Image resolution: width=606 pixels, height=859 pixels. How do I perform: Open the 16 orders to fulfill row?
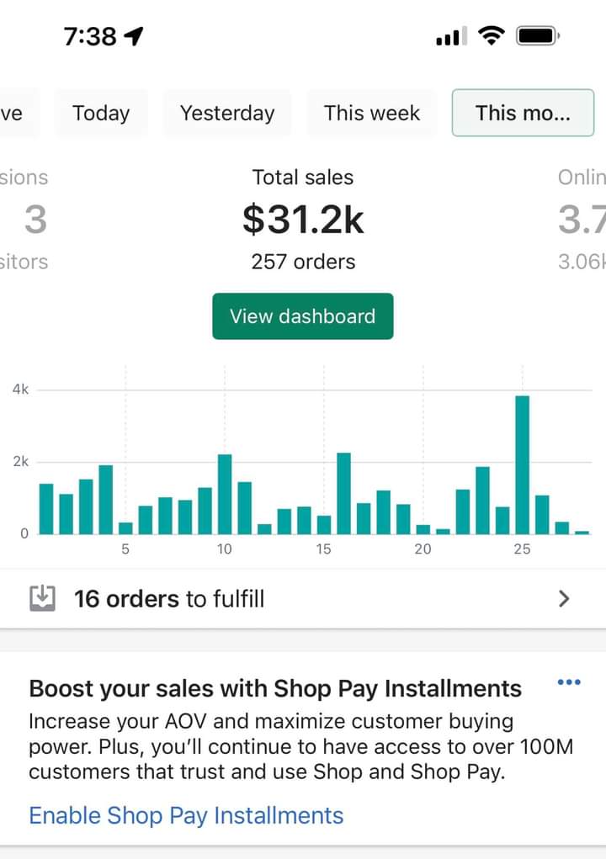pyautogui.click(x=303, y=599)
